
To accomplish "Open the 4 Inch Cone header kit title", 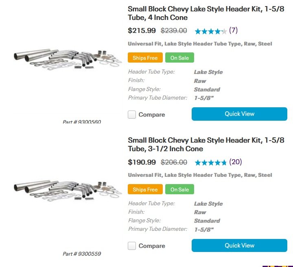I will [206, 13].
